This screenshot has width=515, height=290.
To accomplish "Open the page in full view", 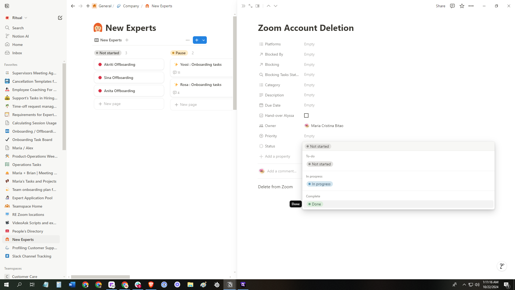I will point(251,6).
